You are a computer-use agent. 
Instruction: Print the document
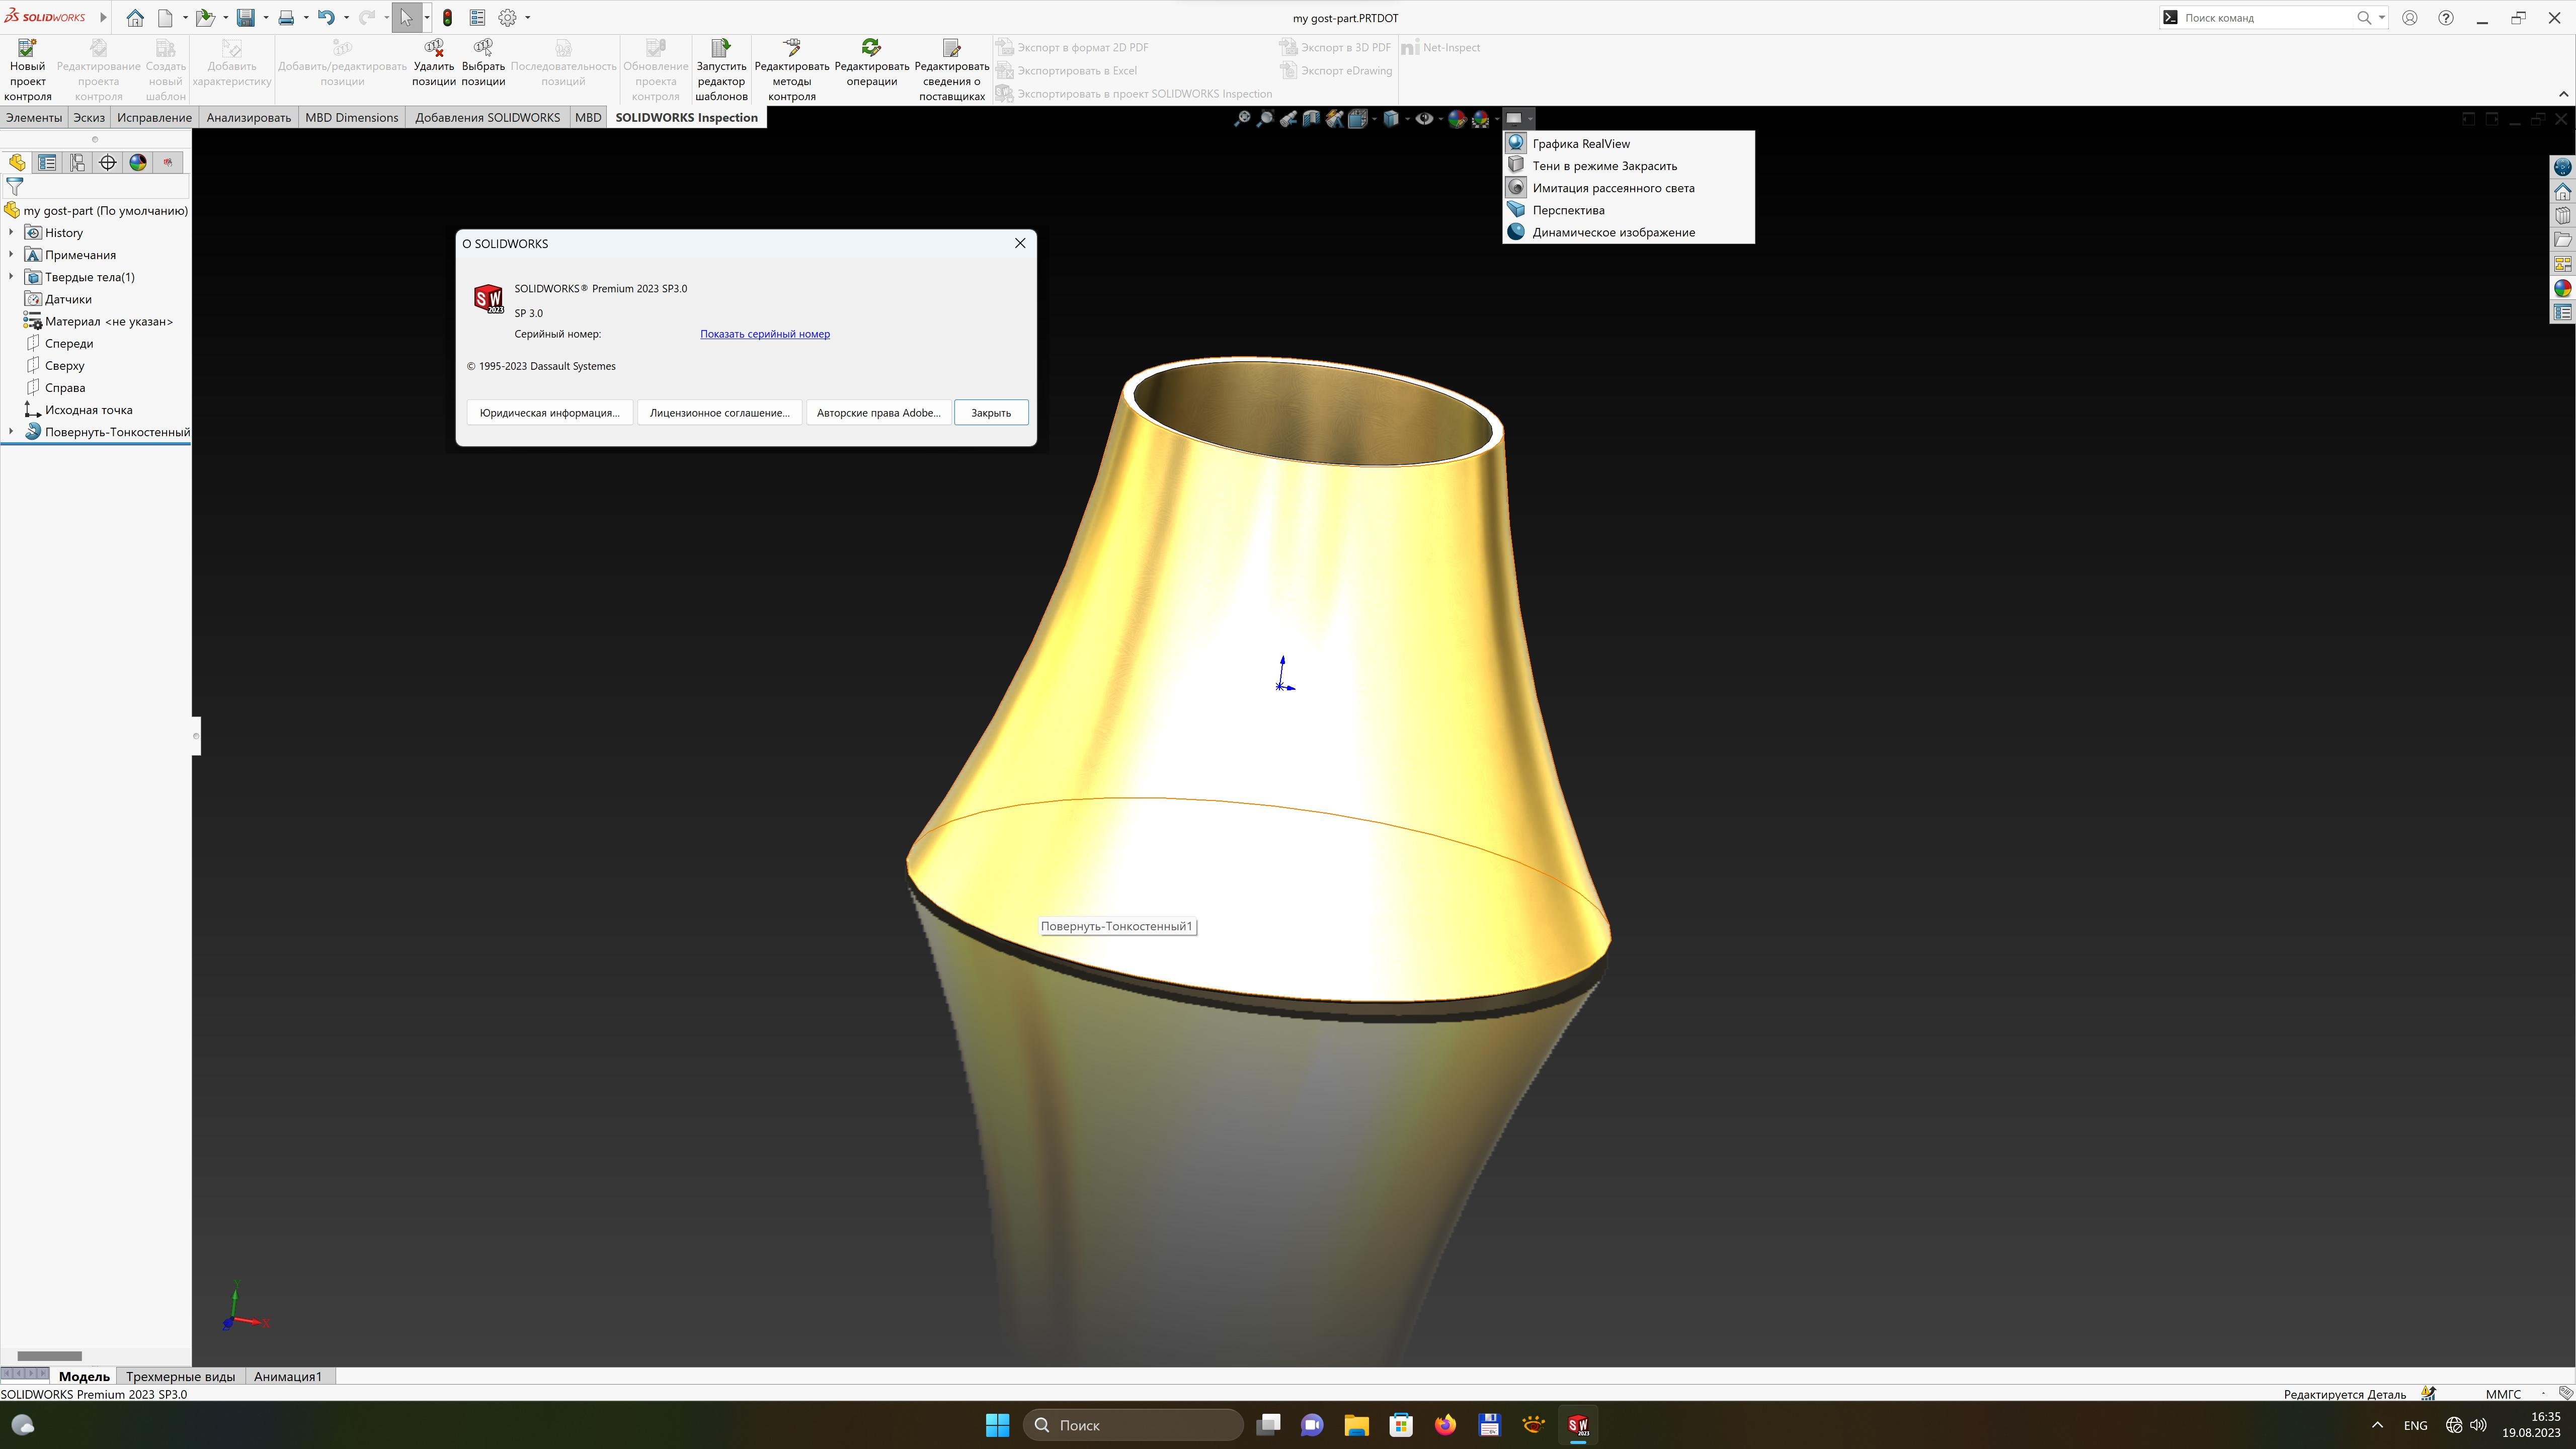tap(286, 18)
